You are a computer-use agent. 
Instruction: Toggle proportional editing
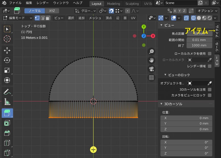pos(128,11)
